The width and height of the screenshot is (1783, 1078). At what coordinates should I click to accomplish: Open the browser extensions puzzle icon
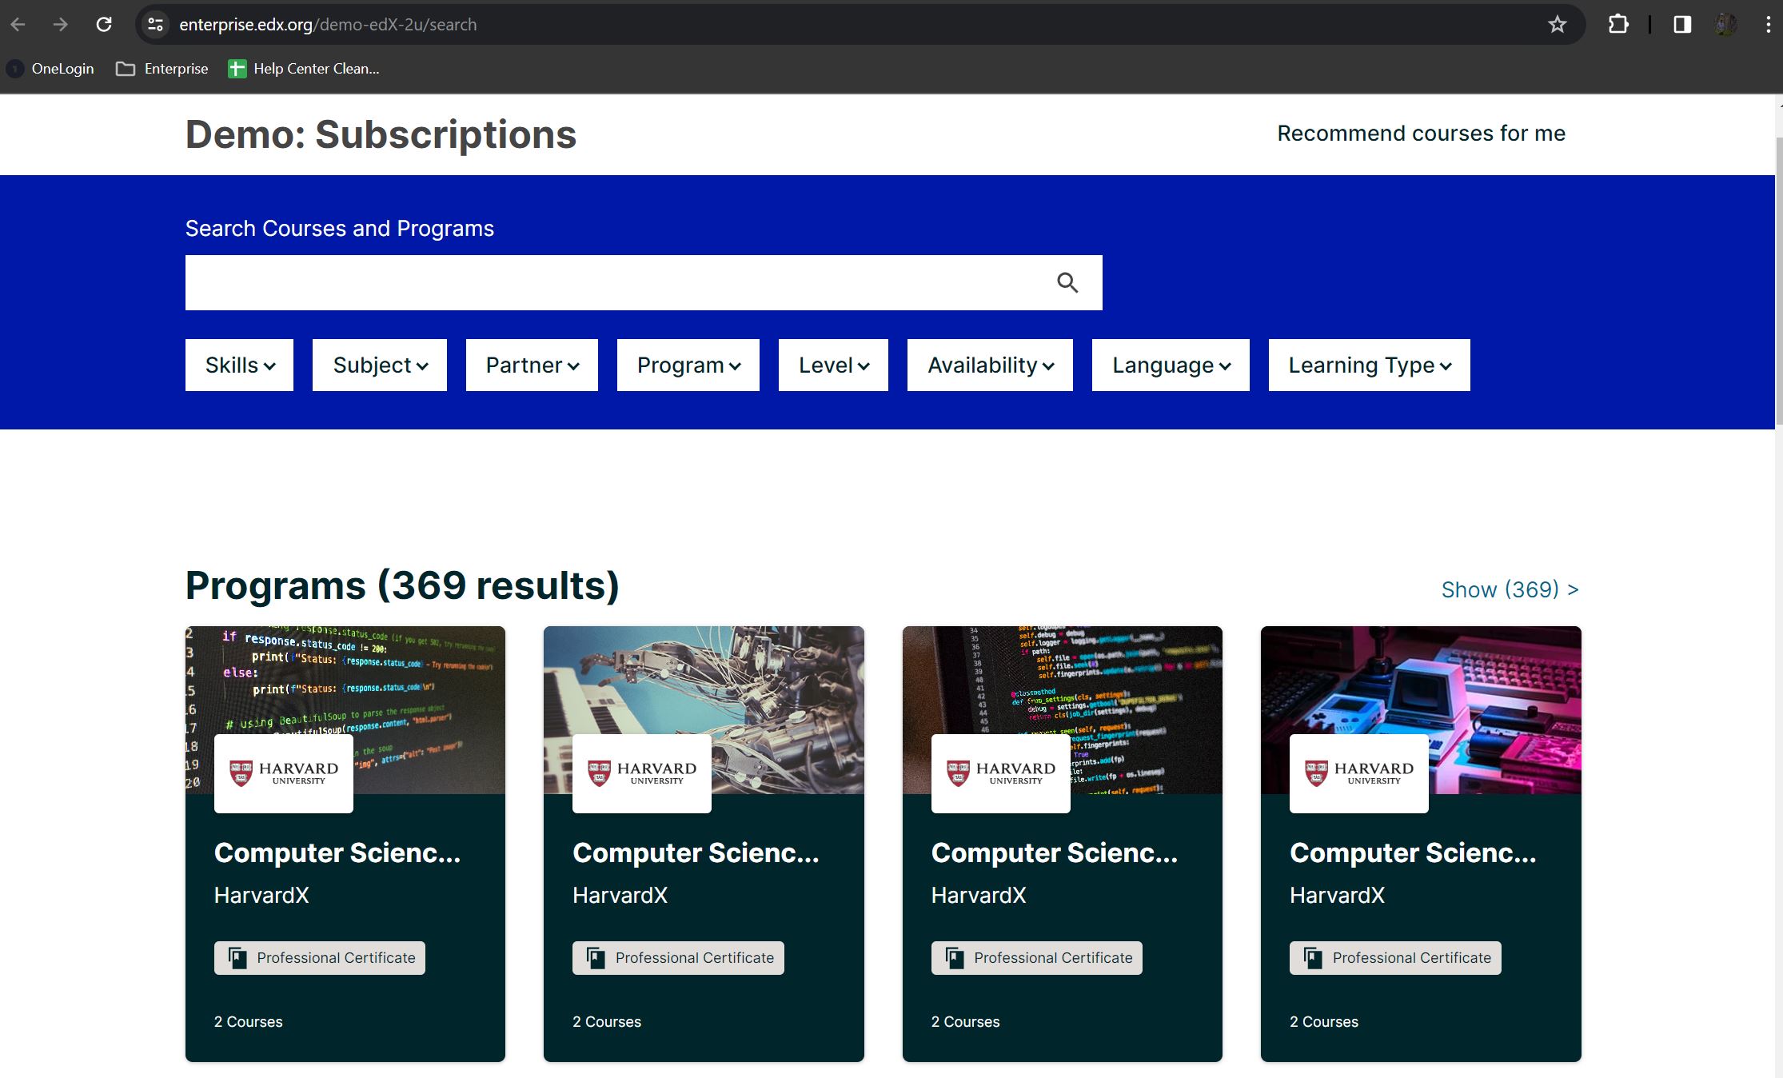[x=1618, y=24]
